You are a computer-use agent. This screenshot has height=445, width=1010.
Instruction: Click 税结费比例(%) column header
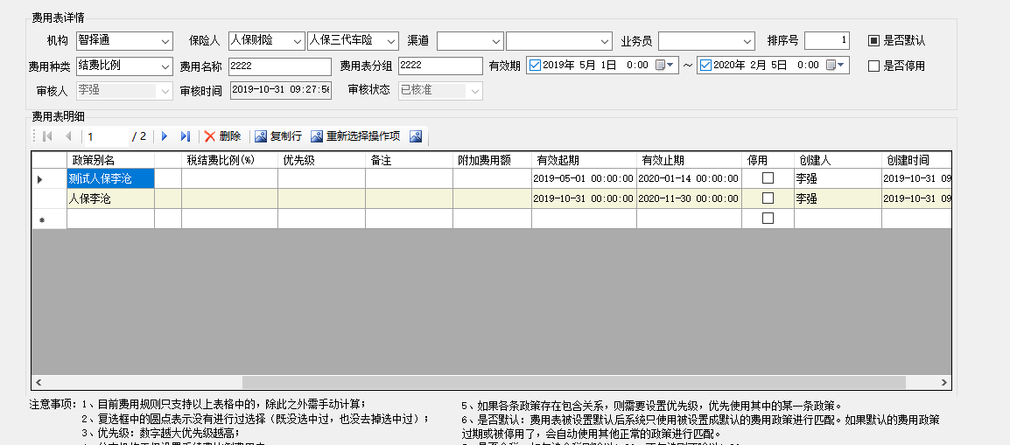pyautogui.click(x=230, y=160)
